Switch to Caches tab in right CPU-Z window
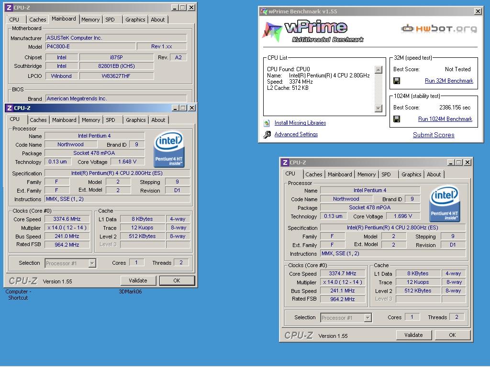 [x=314, y=174]
